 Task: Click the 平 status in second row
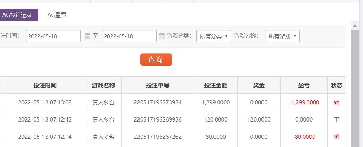[337, 119]
